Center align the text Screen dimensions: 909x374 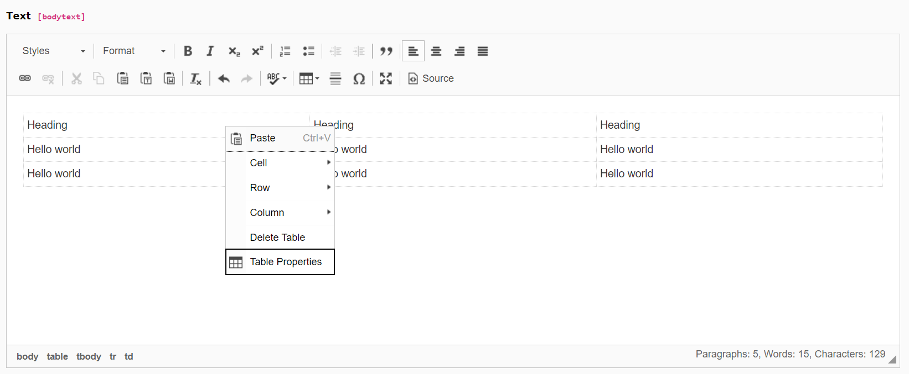(x=436, y=51)
